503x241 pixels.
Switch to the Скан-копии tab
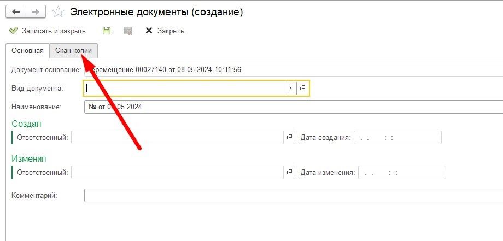tap(73, 51)
